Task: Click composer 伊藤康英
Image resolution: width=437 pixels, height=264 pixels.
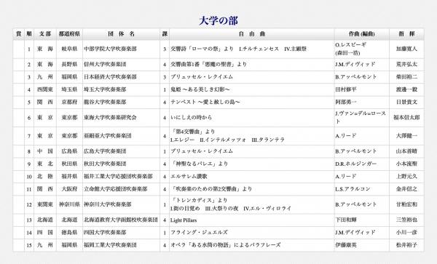Action: (346, 245)
